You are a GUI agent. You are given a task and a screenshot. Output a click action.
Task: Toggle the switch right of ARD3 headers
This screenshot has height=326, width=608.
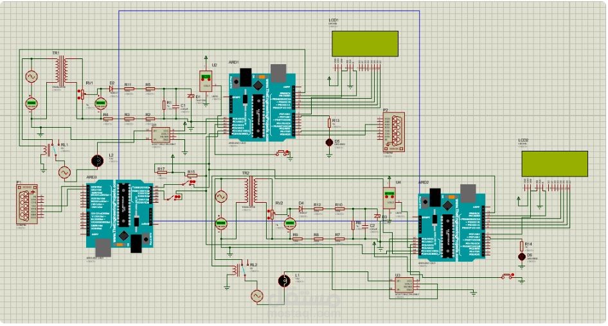pos(173,198)
